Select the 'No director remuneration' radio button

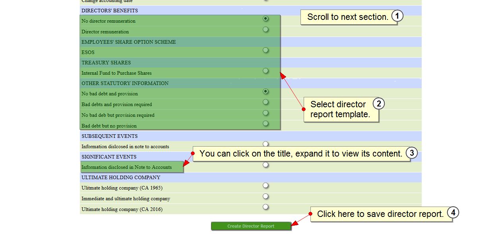pos(266,19)
